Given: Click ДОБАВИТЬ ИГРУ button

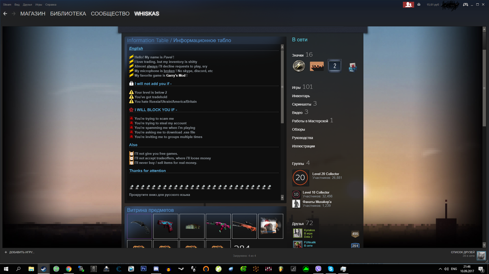Looking at the screenshot, I should (x=20, y=252).
